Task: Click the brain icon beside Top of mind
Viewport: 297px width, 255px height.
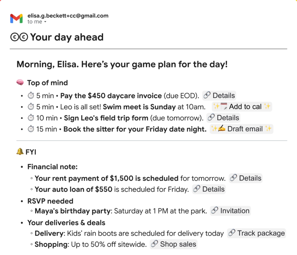Action: pos(20,83)
